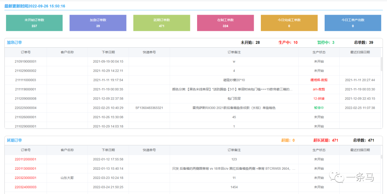
Task: Click the 暂停中 status of order 220225000004
Action: coord(319,108)
